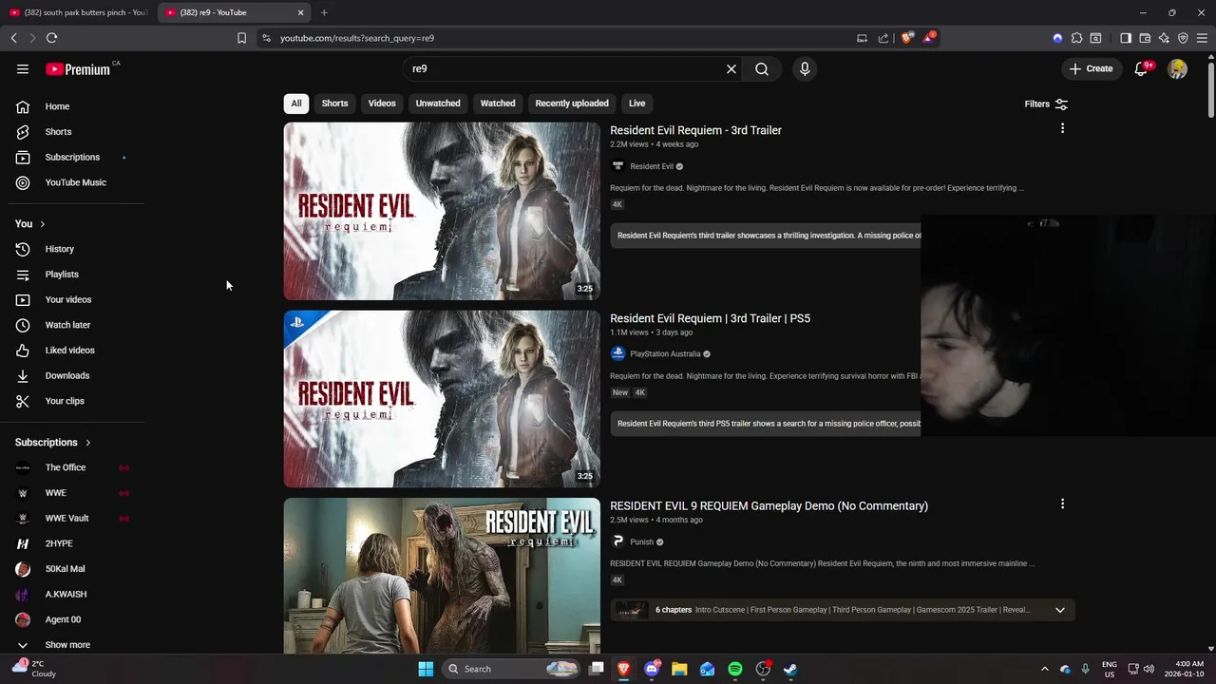Image resolution: width=1216 pixels, height=684 pixels.
Task: Click the search magnifier button
Action: [x=762, y=68]
